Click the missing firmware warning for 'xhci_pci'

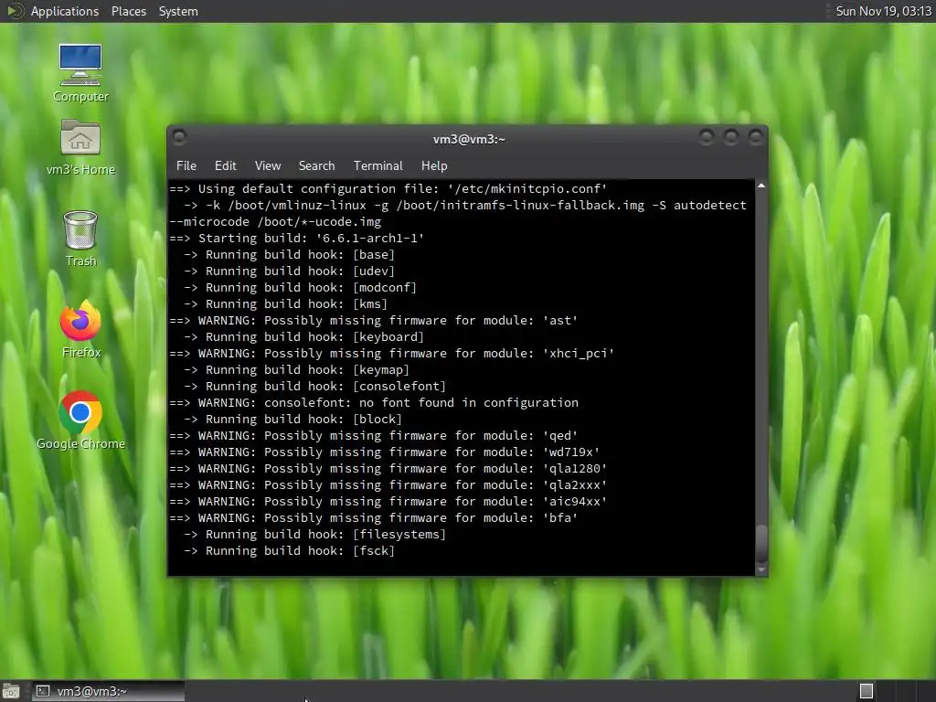point(392,354)
